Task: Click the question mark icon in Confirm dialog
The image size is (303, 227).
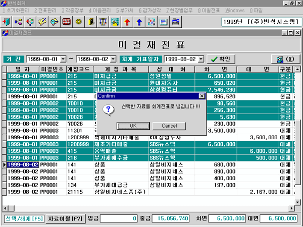Action: (x=109, y=110)
